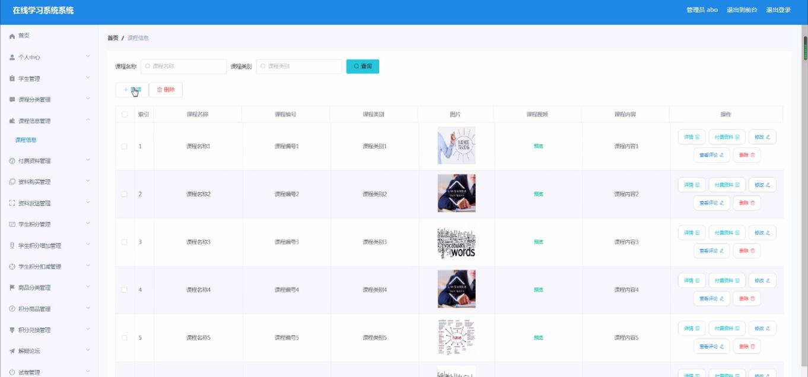
Task: Click the 解疑论坛 paper-plane icon
Action: [x=12, y=351]
